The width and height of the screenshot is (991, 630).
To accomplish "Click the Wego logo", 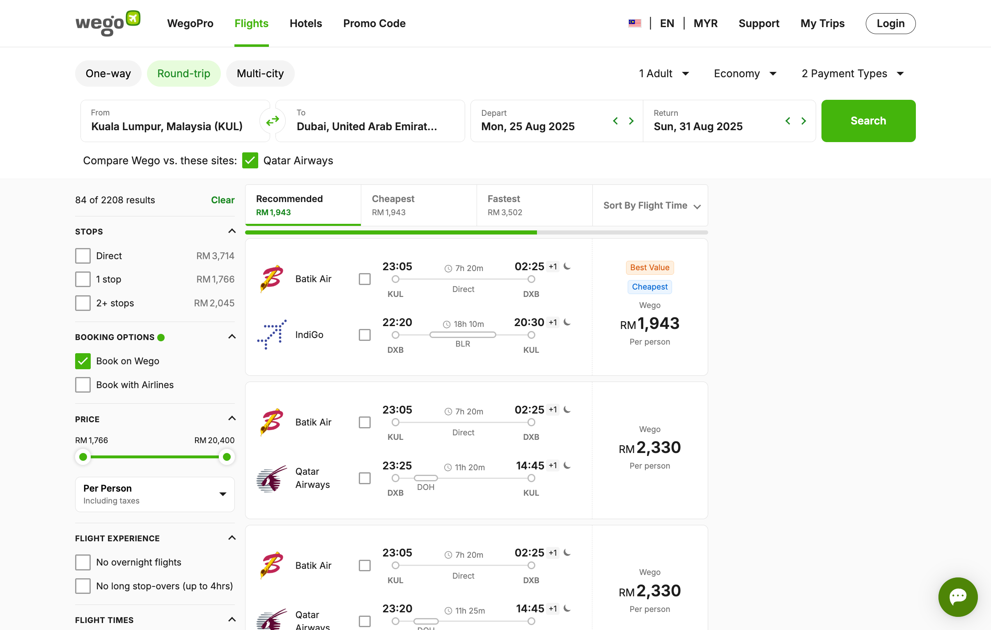I will point(108,23).
